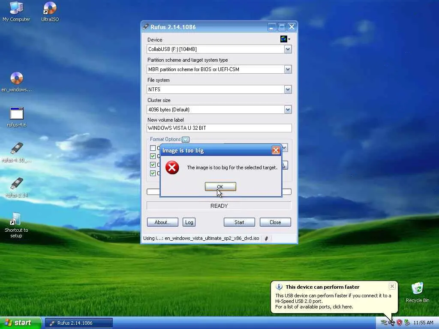Click the Close button in Rufus

click(x=275, y=222)
